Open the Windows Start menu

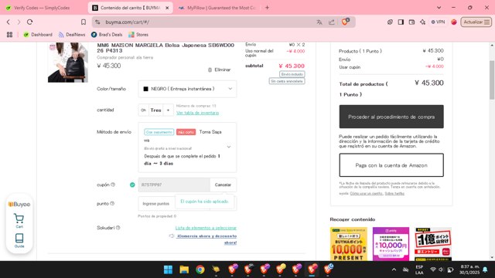tap(169, 270)
